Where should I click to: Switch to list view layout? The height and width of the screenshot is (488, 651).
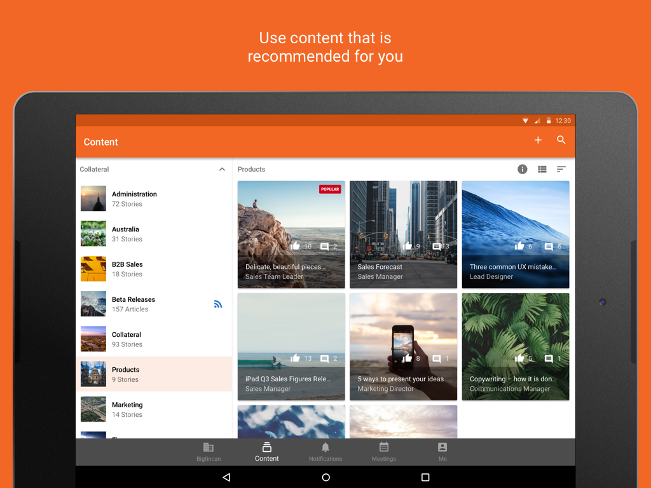(x=542, y=169)
